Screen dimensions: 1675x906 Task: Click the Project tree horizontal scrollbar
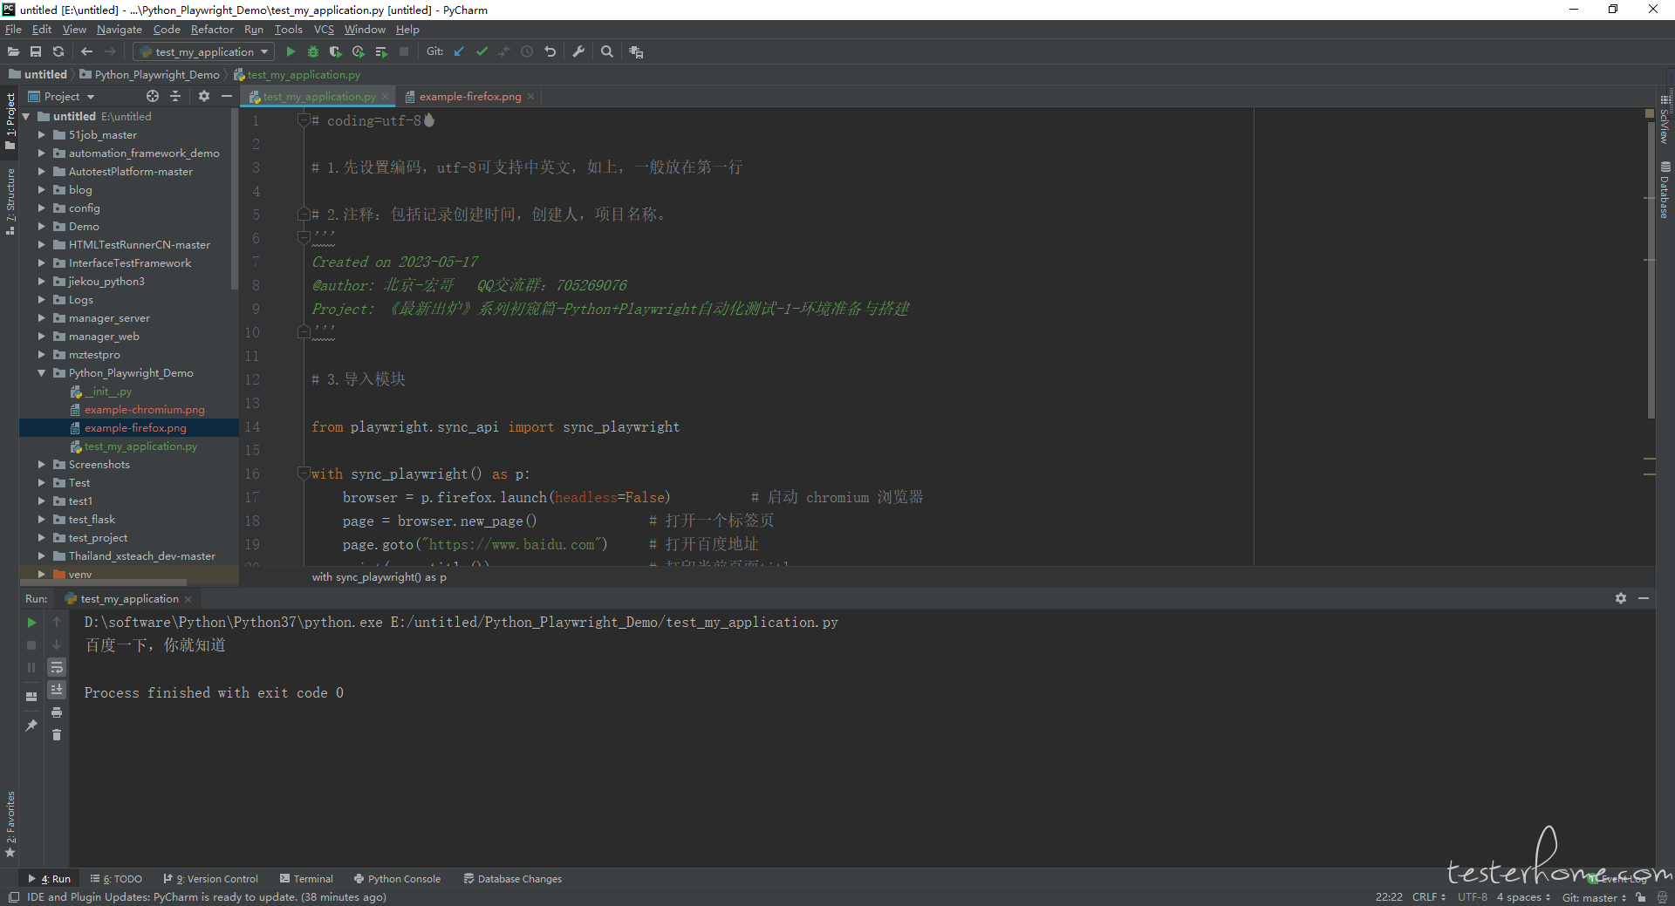103,582
